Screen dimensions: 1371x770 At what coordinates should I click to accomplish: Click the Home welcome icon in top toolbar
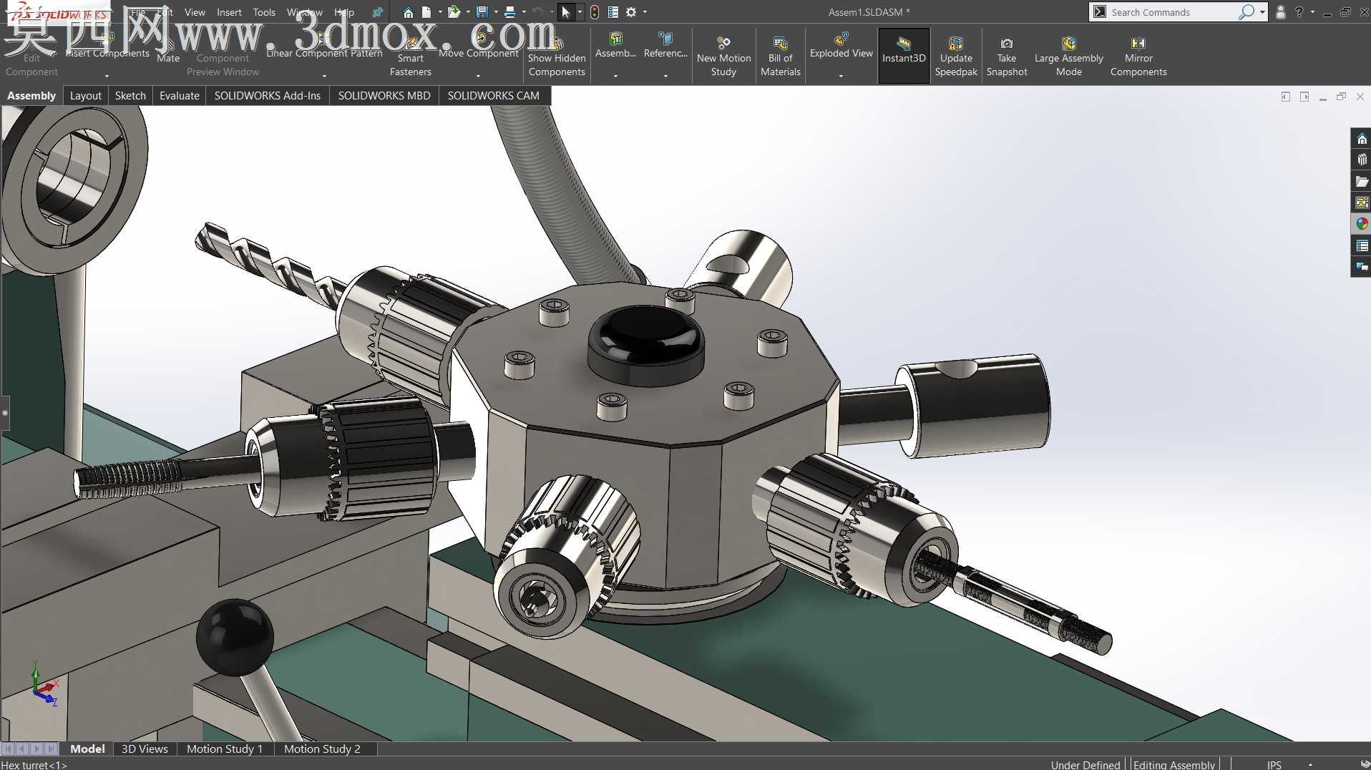tap(408, 12)
